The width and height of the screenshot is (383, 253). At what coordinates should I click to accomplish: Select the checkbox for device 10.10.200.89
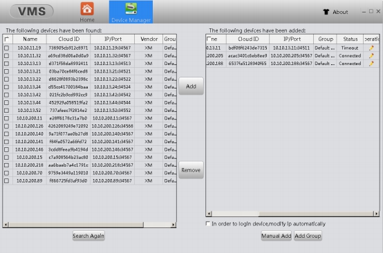(x=7, y=180)
